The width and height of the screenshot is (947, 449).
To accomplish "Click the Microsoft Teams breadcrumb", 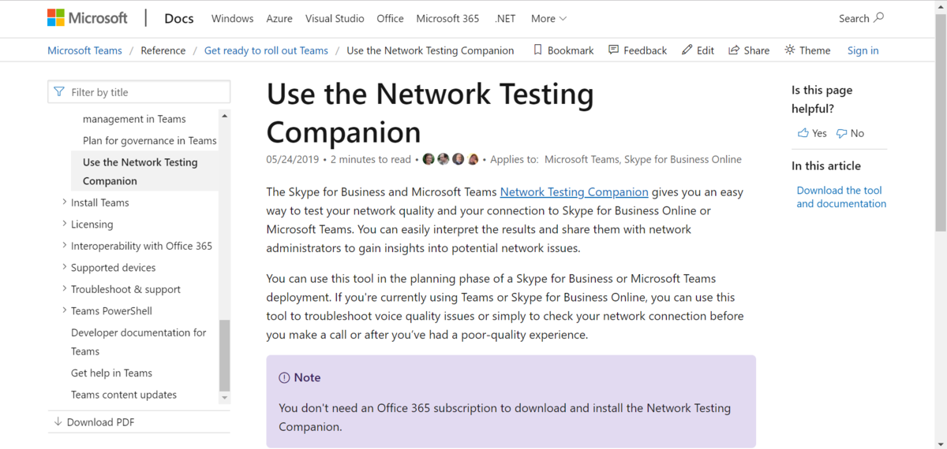I will (x=84, y=50).
